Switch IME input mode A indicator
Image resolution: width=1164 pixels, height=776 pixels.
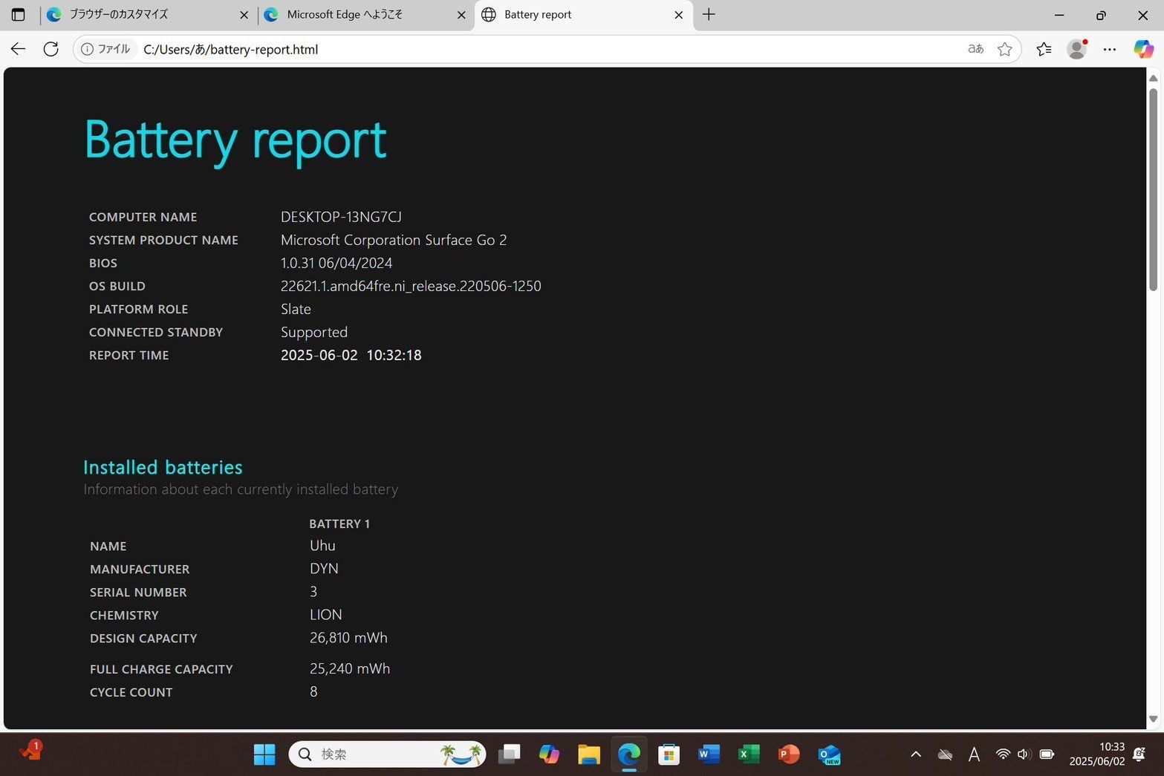pyautogui.click(x=974, y=754)
